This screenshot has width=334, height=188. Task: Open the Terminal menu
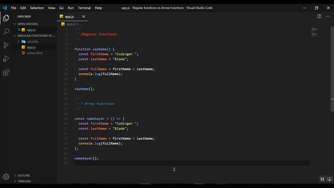pos(84,8)
